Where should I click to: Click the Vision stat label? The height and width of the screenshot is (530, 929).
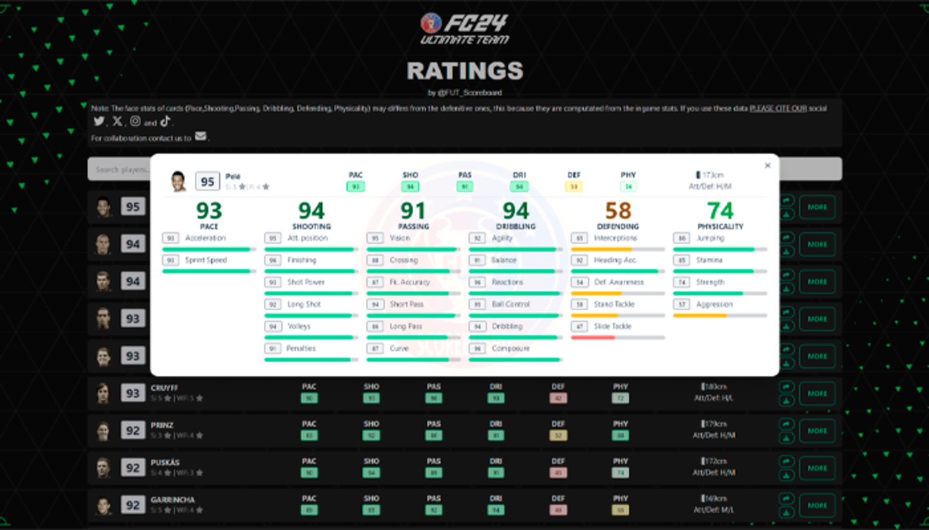coord(399,238)
